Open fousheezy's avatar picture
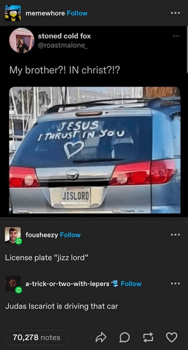Viewport: 188px width, 350px height. (x=13, y=235)
